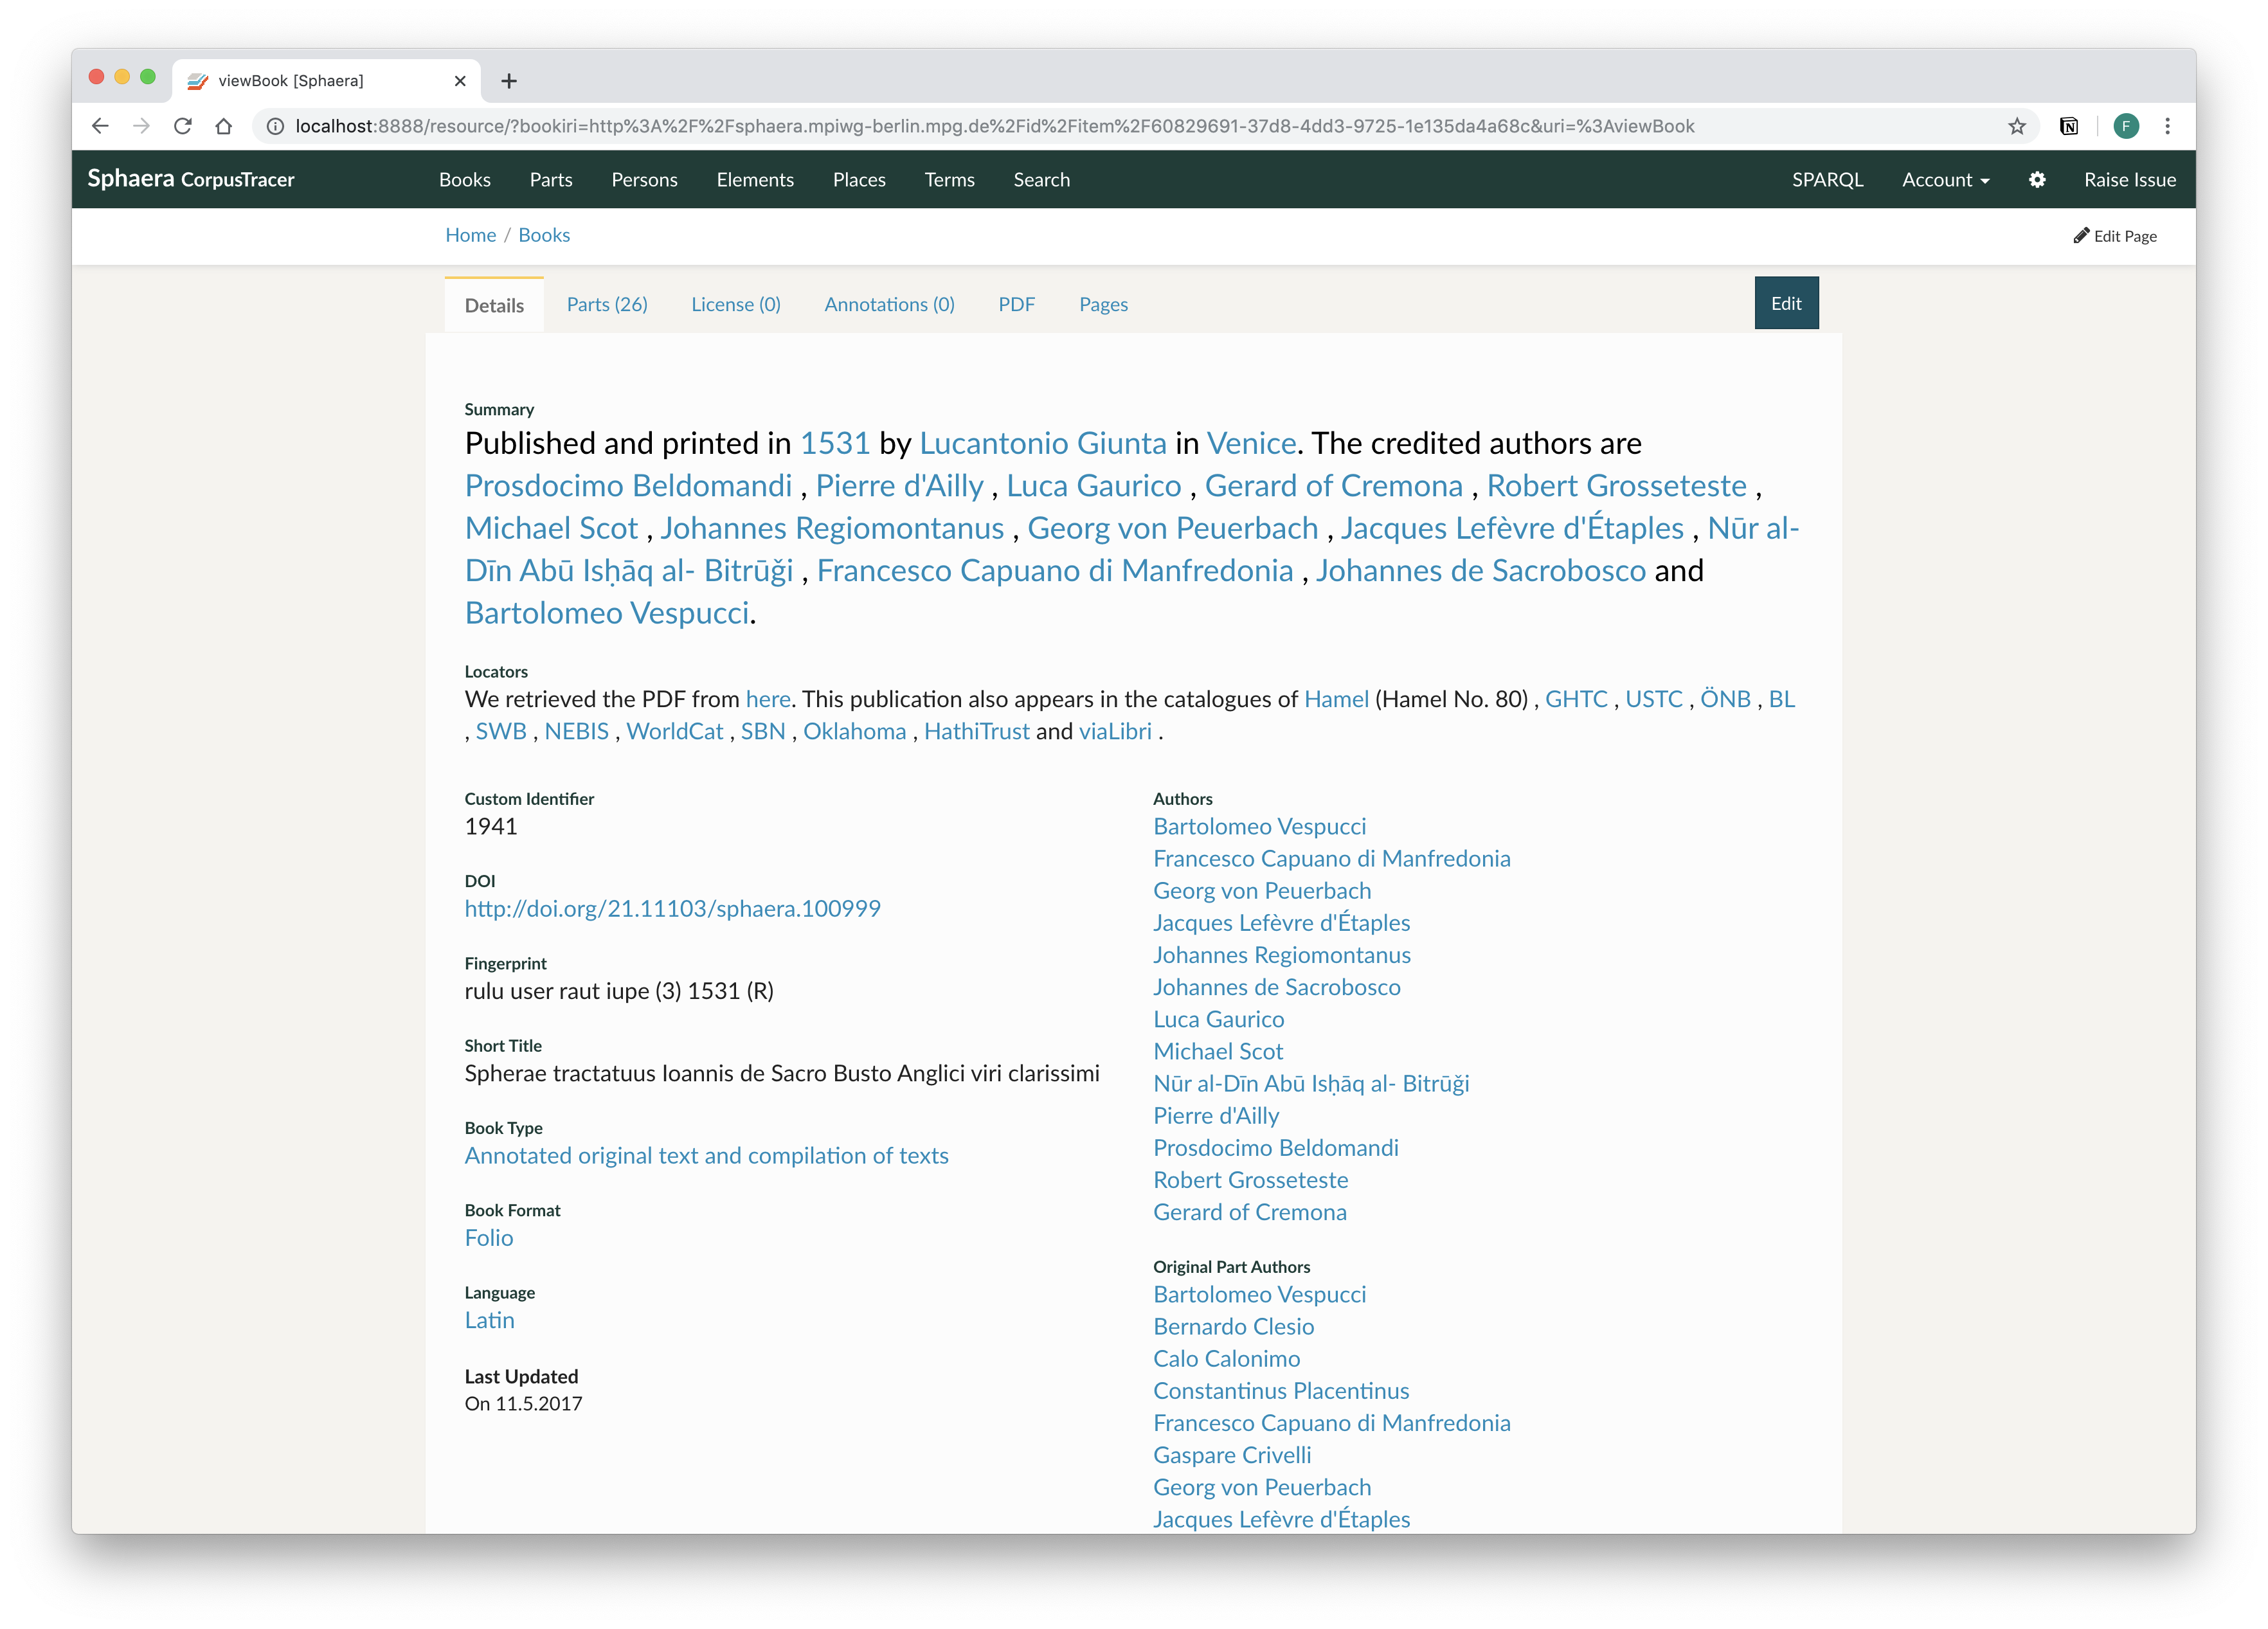Screen dimensions: 2268x1629
Task: Click the dark Edit button
Action: click(1786, 303)
